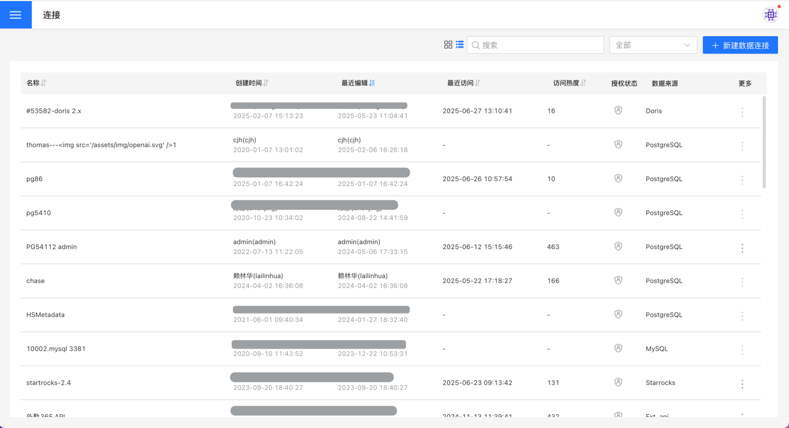Click authorization shield icon for Doris row
This screenshot has width=789, height=428.
pyautogui.click(x=618, y=111)
